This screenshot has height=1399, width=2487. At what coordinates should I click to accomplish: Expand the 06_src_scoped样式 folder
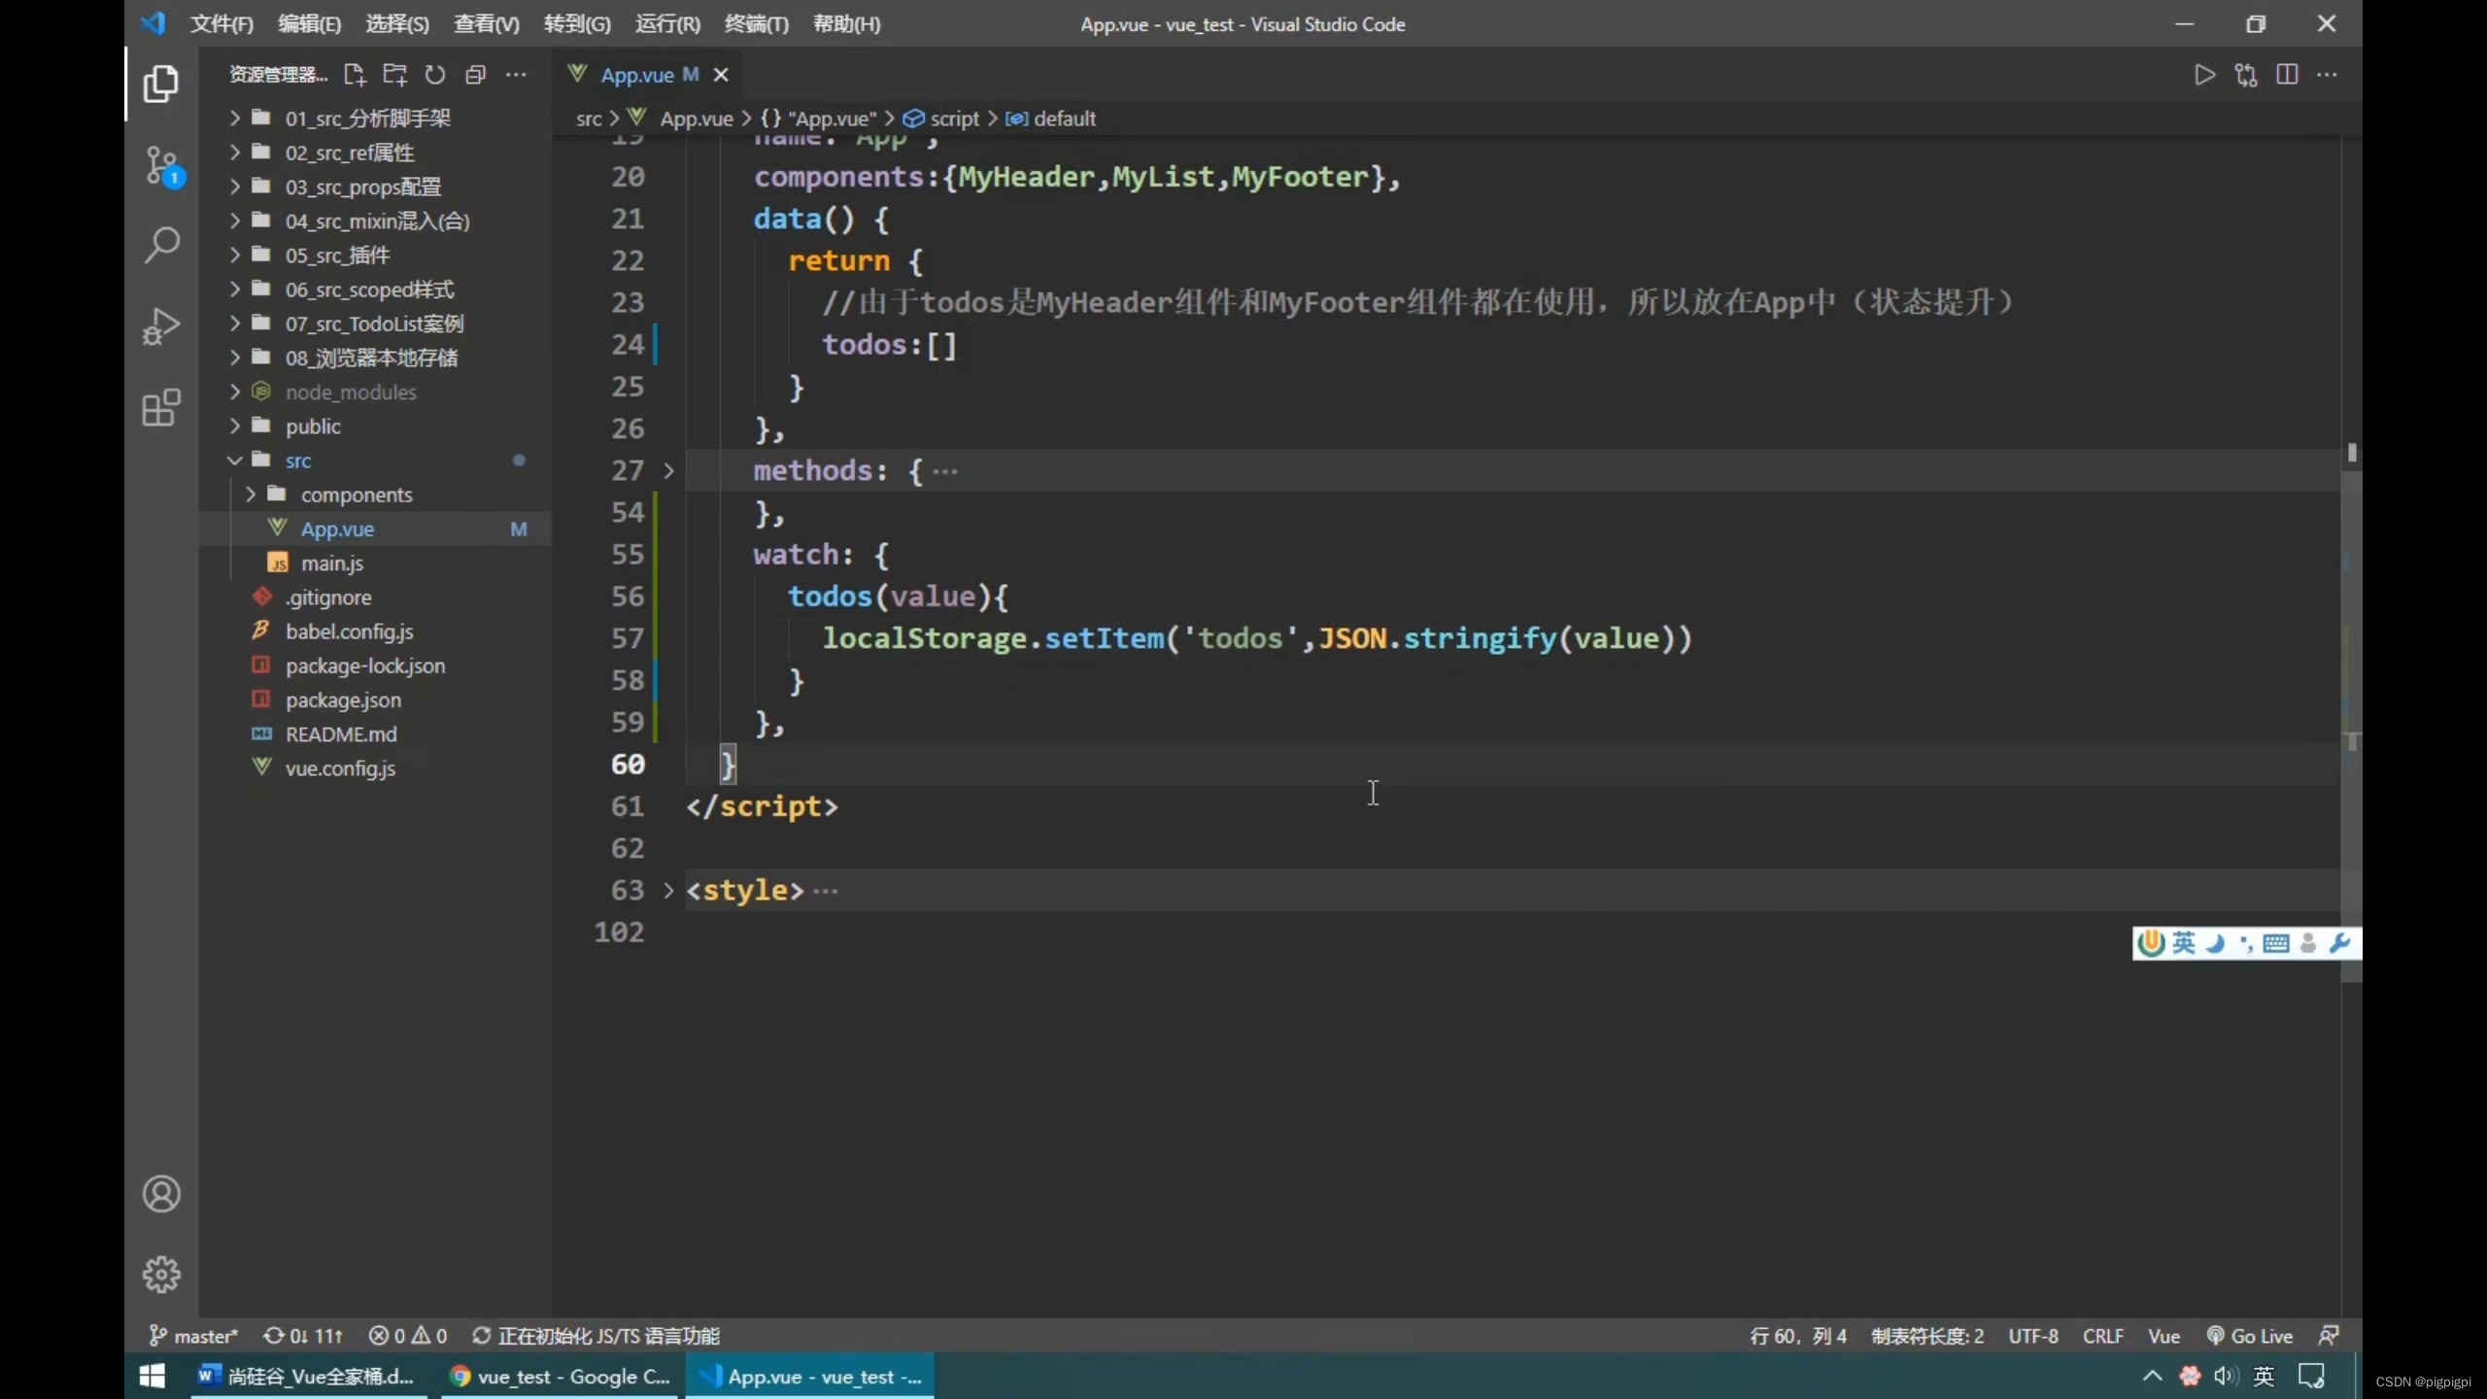pos(375,290)
